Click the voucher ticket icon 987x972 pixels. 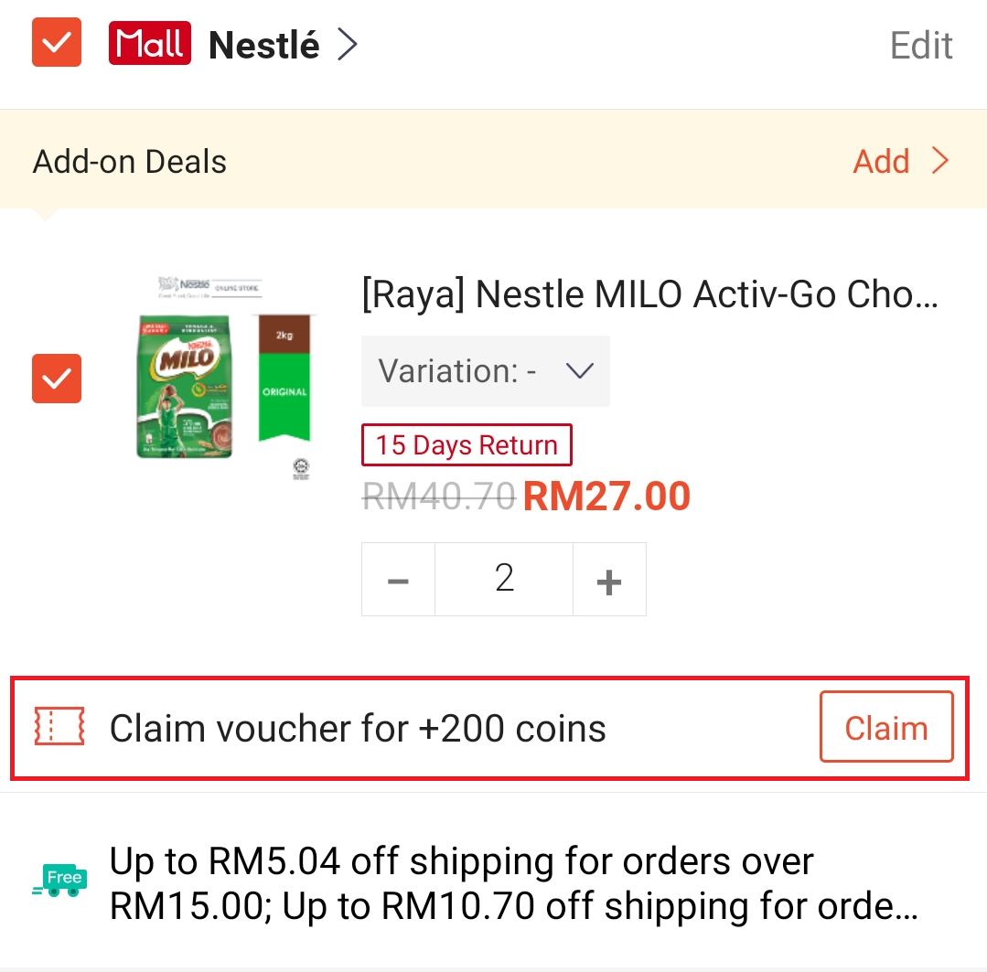tap(59, 728)
